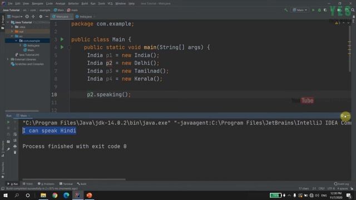Image resolution: width=356 pixels, height=200 pixels.
Task: Expand India.java in the project tree
Action: (21, 46)
